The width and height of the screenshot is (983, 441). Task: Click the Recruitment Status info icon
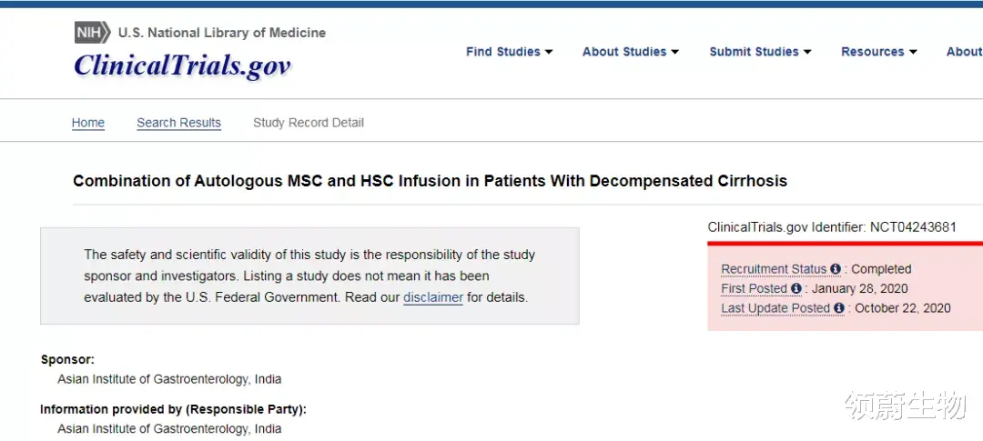coord(836,269)
